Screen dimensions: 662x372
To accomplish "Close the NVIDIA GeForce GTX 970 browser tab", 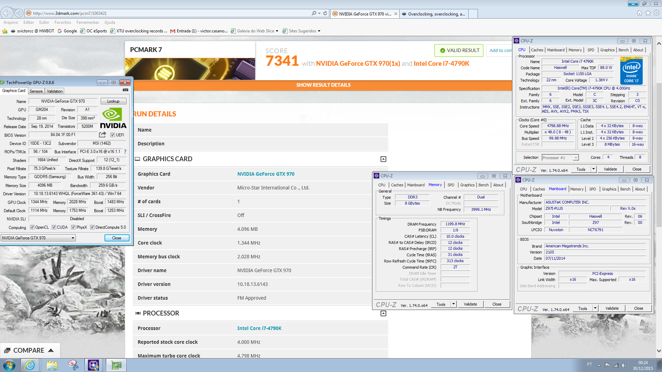I will click(395, 14).
